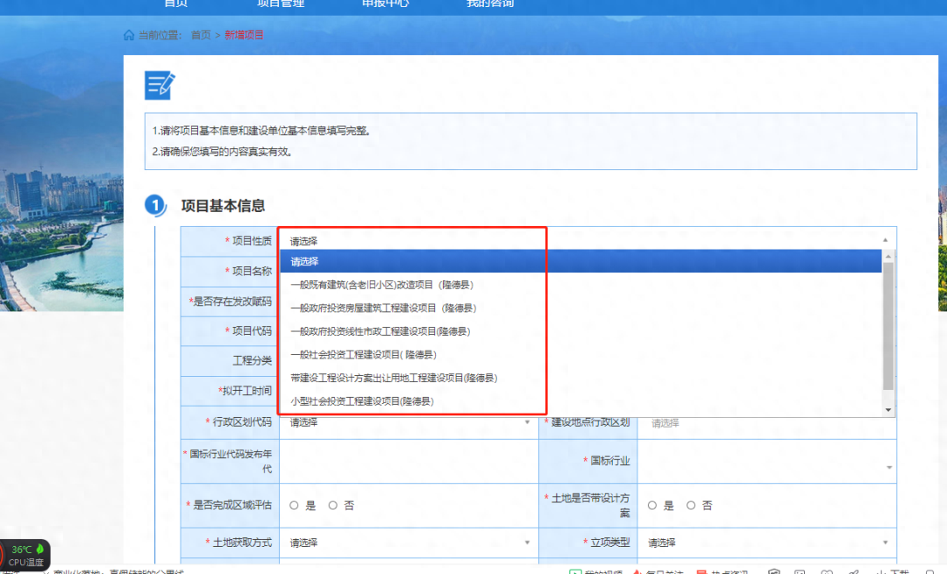The width and height of the screenshot is (947, 574).
Task: Open the 行政区划代码 dropdown
Action: 409,422
